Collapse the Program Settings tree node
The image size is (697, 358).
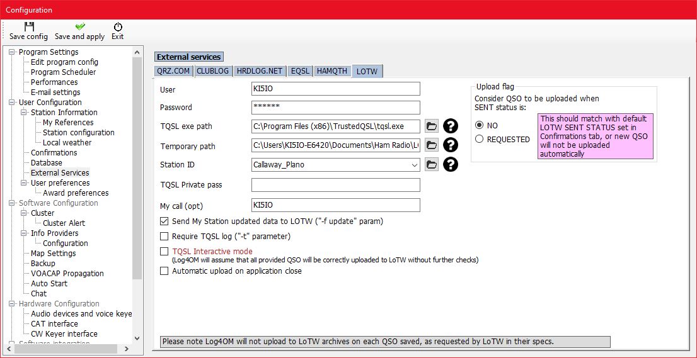point(11,52)
